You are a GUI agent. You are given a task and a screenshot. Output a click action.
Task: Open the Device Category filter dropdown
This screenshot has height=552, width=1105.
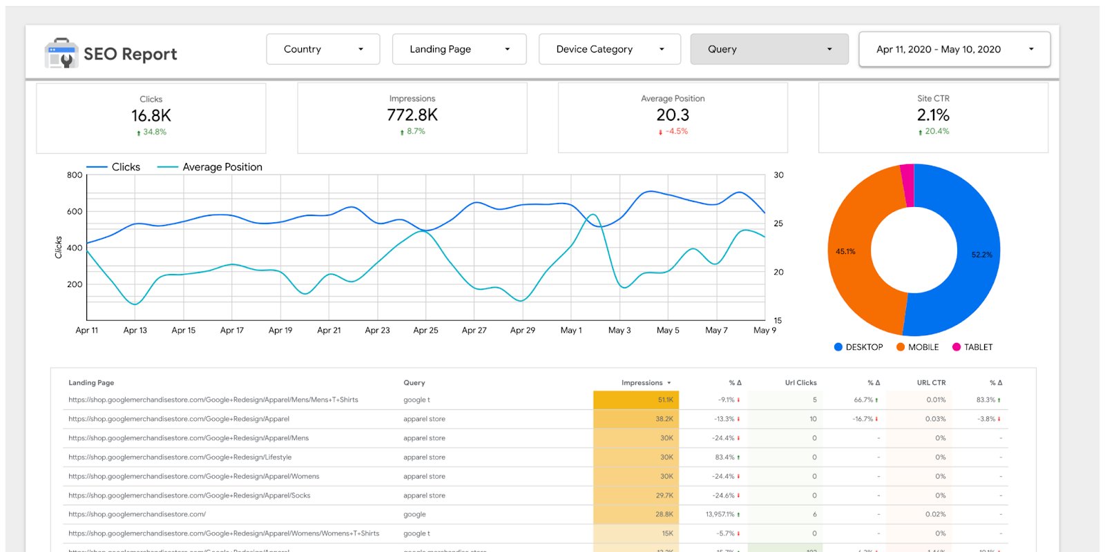click(610, 49)
